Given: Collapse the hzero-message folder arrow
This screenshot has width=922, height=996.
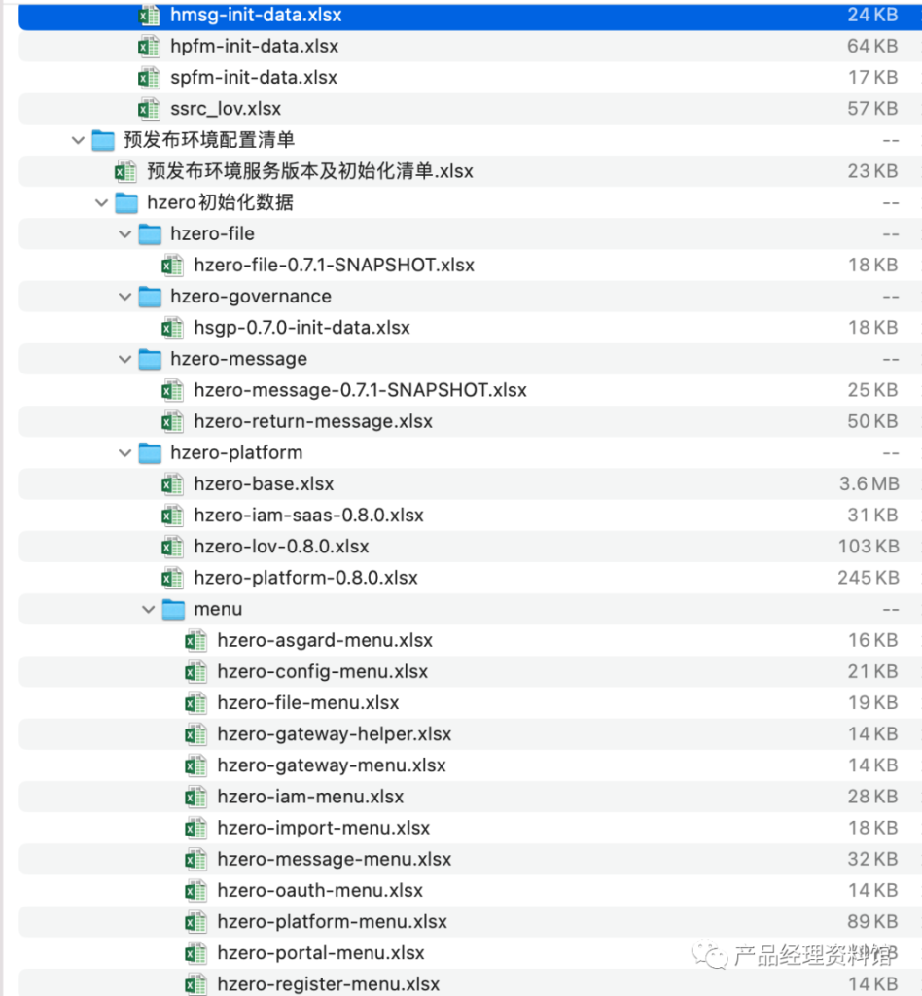Looking at the screenshot, I should pyautogui.click(x=125, y=360).
